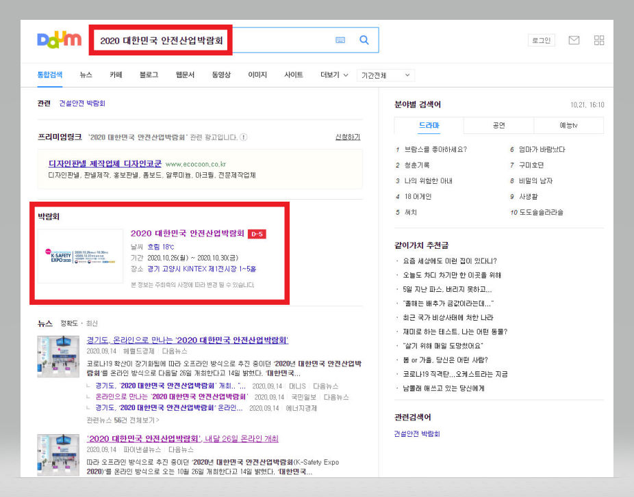This screenshot has height=497, width=634.
Task: Open related article from 머니S
Action: click(x=170, y=386)
